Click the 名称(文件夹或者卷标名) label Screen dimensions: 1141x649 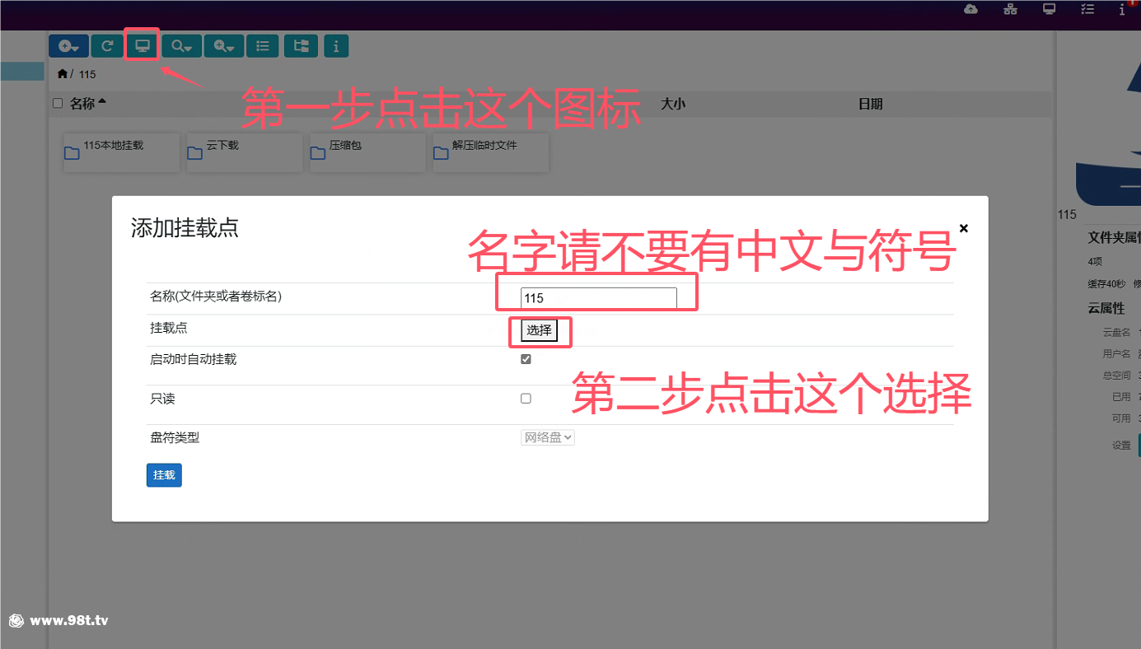216,296
